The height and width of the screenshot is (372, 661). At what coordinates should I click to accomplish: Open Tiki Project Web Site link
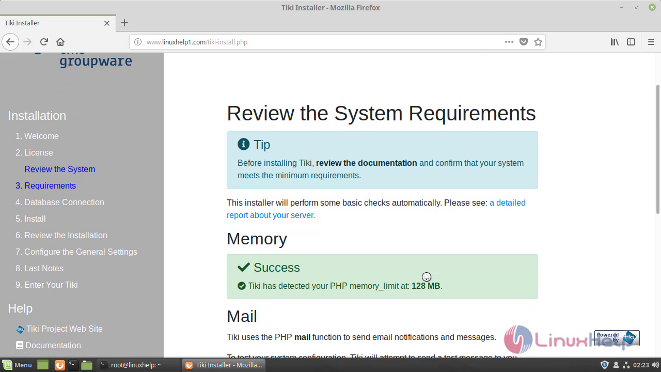pyautogui.click(x=65, y=329)
